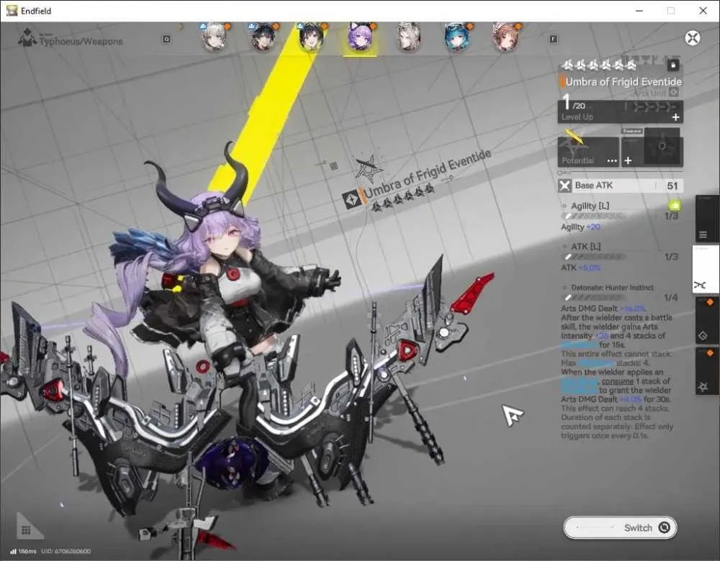
Task: Click the weapon title Umbra of Frigid Eventide
Action: [623, 82]
